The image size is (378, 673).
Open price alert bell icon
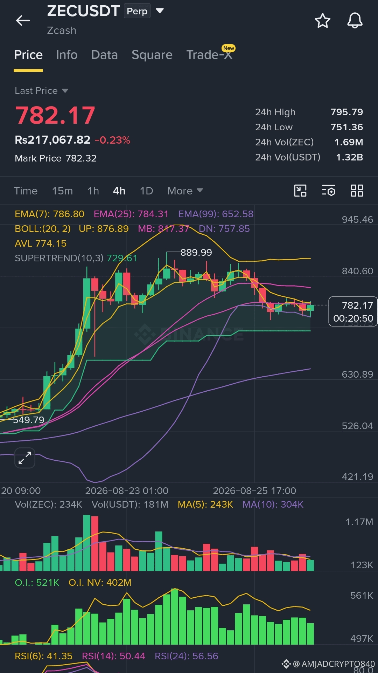(x=355, y=21)
